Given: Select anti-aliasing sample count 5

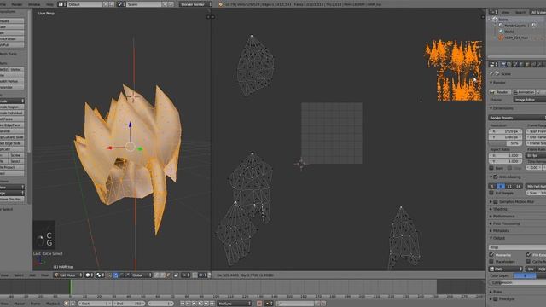Looking at the screenshot, I should click(492, 186).
